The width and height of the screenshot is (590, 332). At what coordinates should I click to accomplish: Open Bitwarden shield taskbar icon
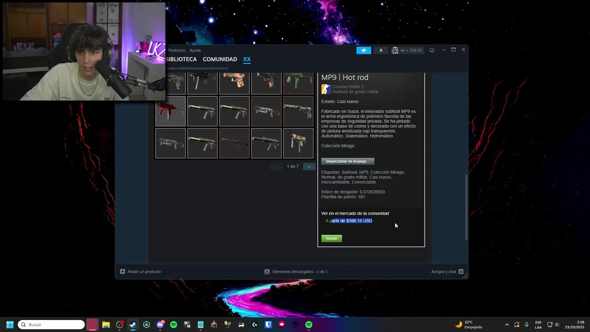coord(268,325)
